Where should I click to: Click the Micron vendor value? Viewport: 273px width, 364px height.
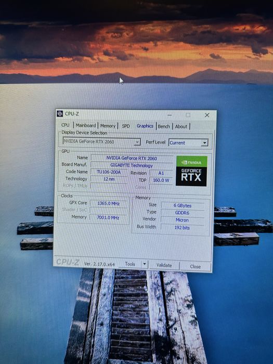pos(182,220)
